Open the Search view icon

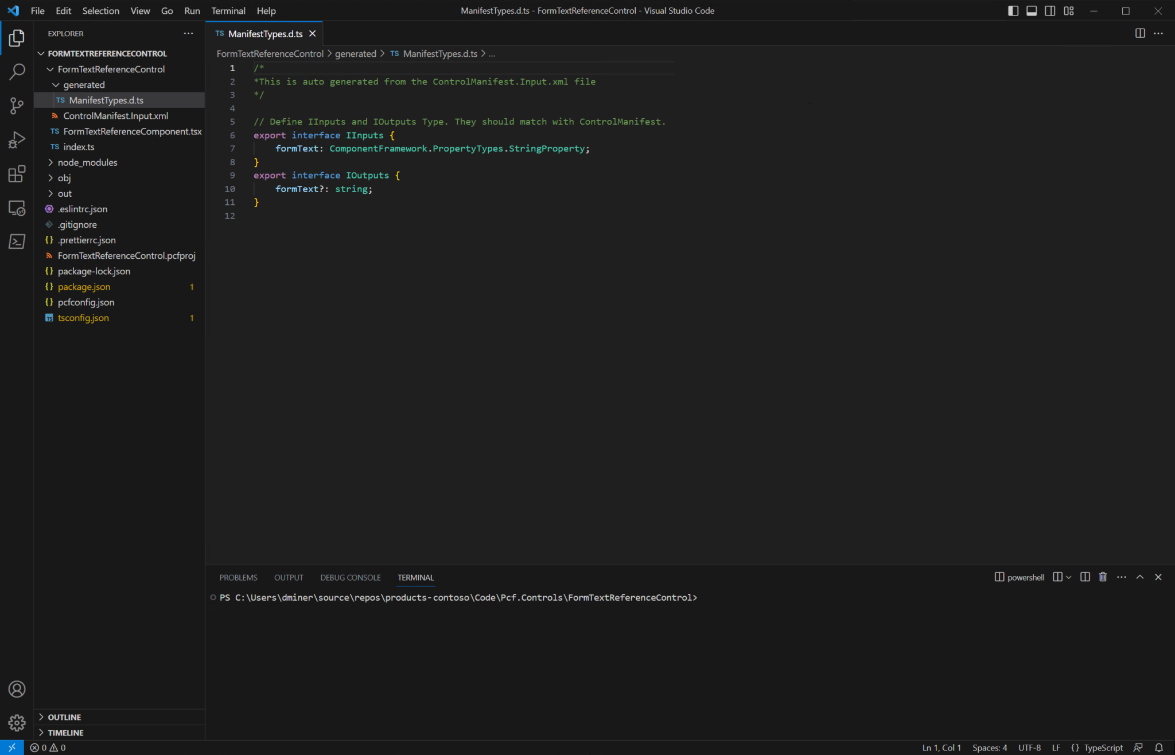click(17, 71)
